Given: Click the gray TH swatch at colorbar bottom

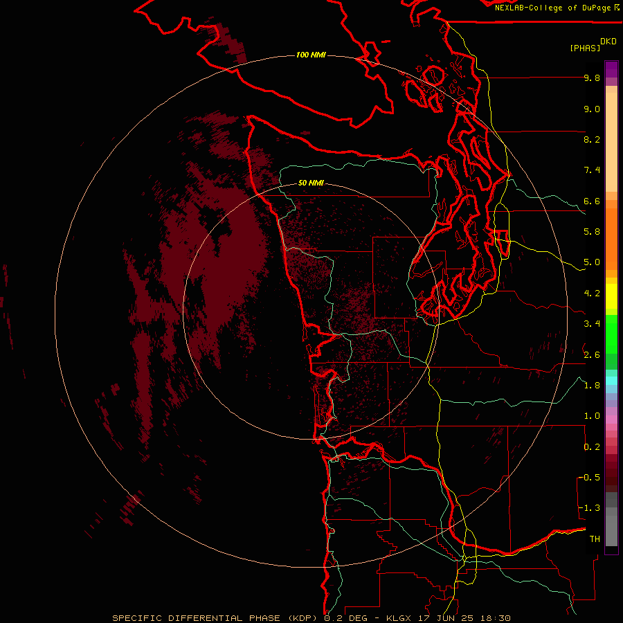Looking at the screenshot, I should [611, 530].
